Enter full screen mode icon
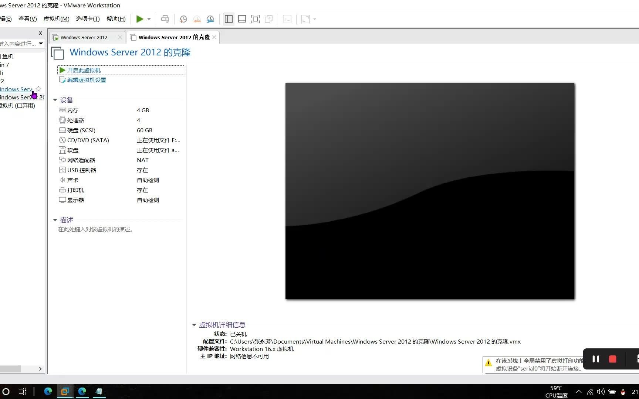639x399 pixels. click(x=255, y=19)
